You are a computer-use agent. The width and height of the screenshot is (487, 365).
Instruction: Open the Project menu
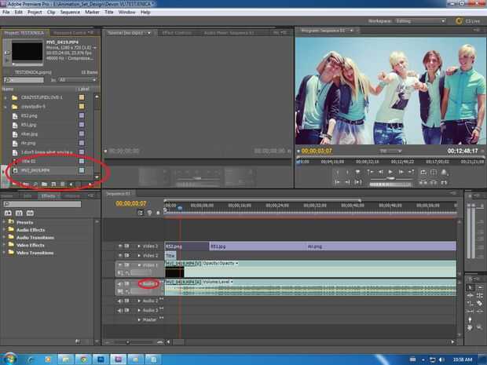click(x=35, y=12)
